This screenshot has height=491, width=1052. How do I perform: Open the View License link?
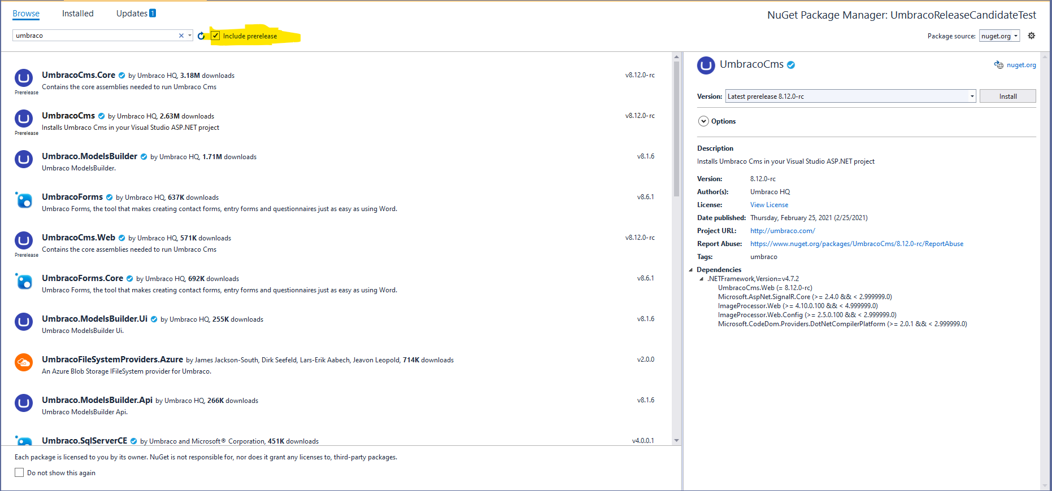(769, 205)
